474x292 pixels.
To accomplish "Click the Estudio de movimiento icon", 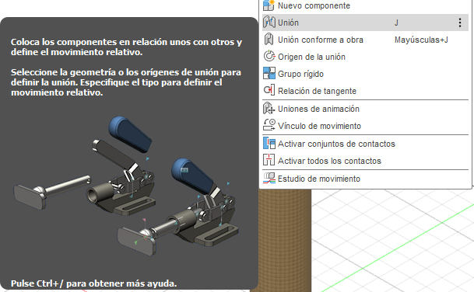I will [x=269, y=179].
